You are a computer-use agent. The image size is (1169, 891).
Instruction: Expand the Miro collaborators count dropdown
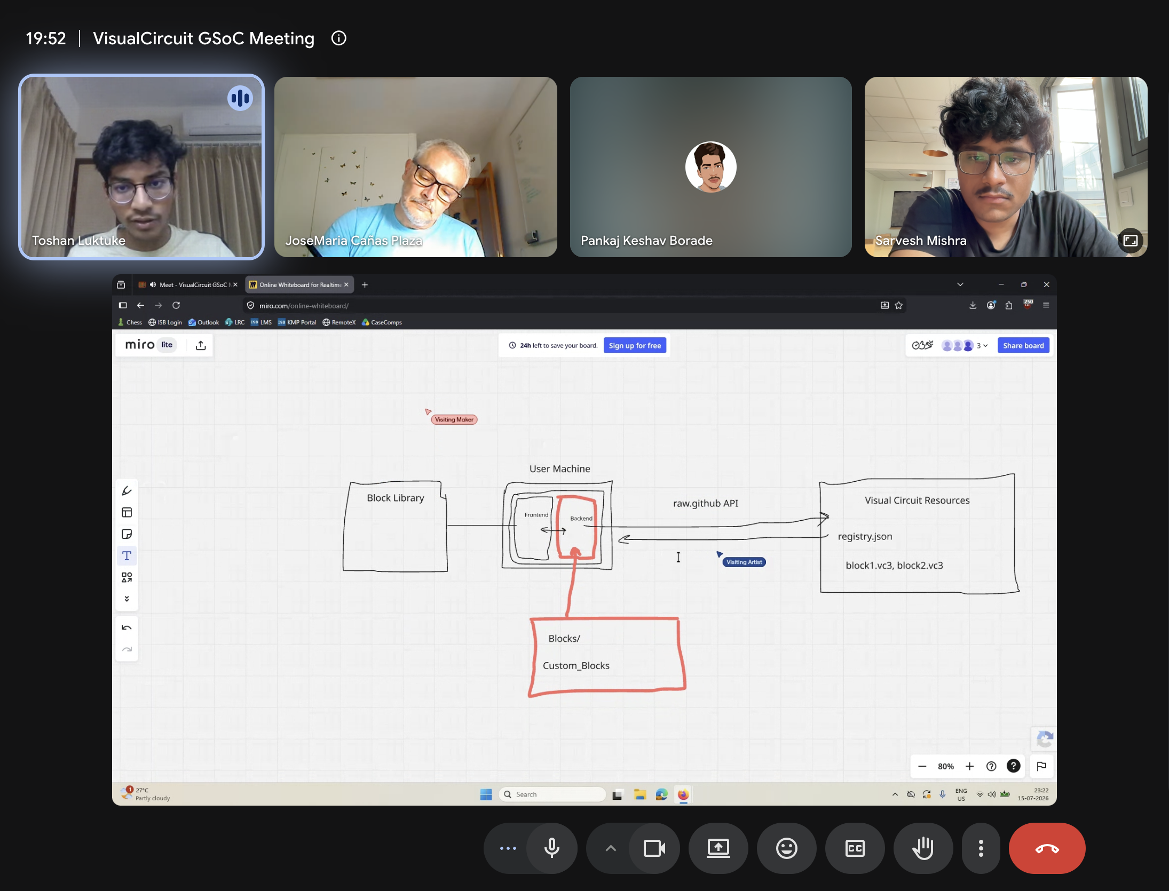click(x=982, y=346)
